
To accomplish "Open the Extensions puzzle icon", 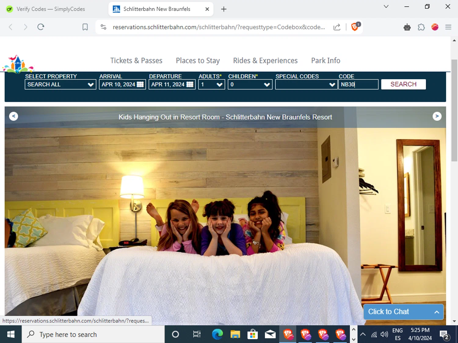I will click(421, 27).
